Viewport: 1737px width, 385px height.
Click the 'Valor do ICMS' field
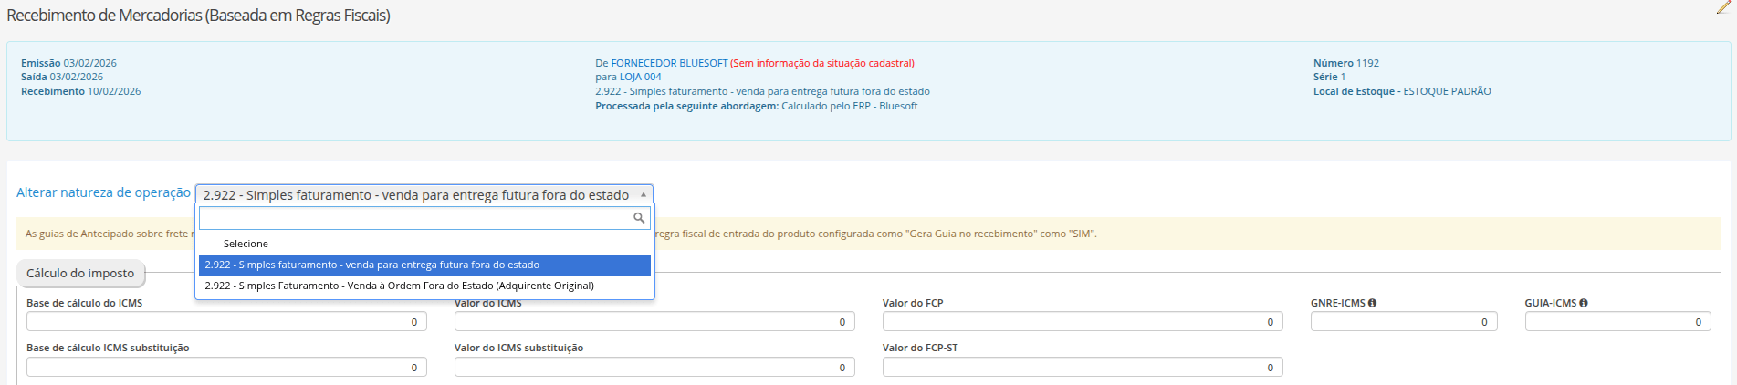654,321
